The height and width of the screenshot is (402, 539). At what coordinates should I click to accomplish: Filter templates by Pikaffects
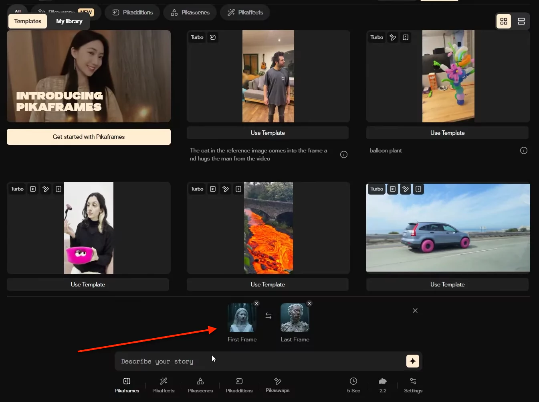pyautogui.click(x=245, y=12)
